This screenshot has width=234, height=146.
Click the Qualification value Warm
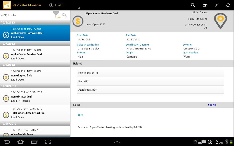pyautogui.click(x=187, y=57)
